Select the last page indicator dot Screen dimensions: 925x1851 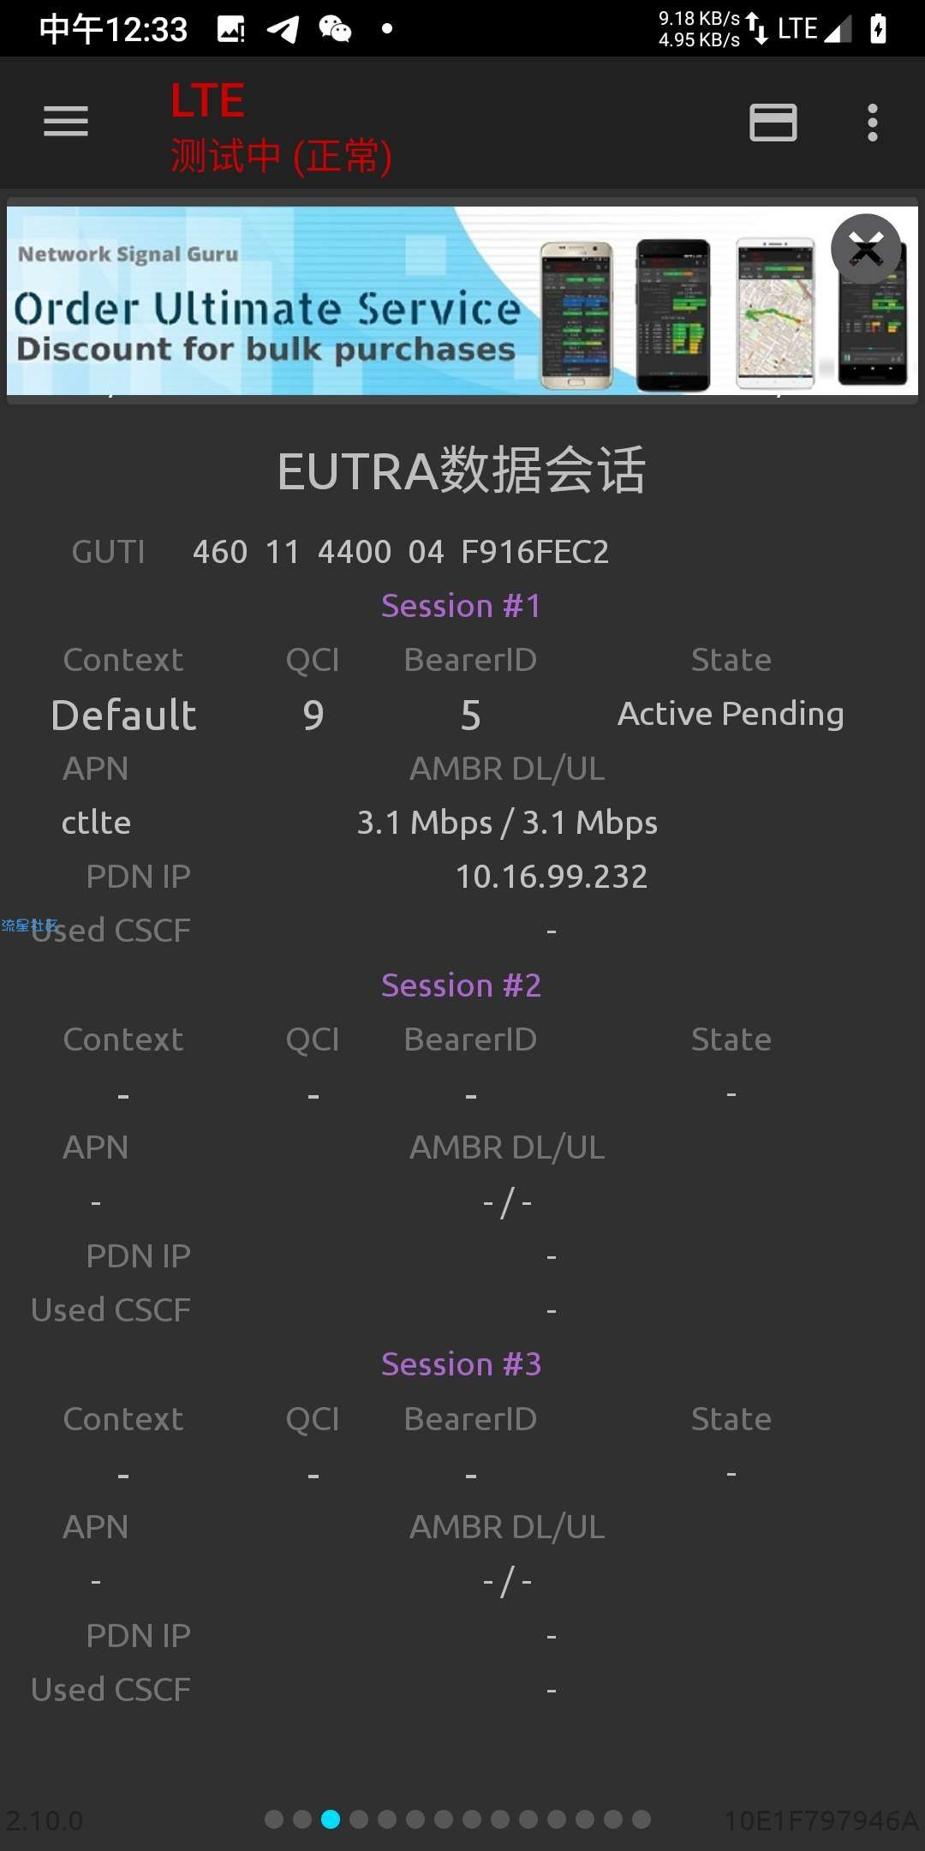[642, 1819]
